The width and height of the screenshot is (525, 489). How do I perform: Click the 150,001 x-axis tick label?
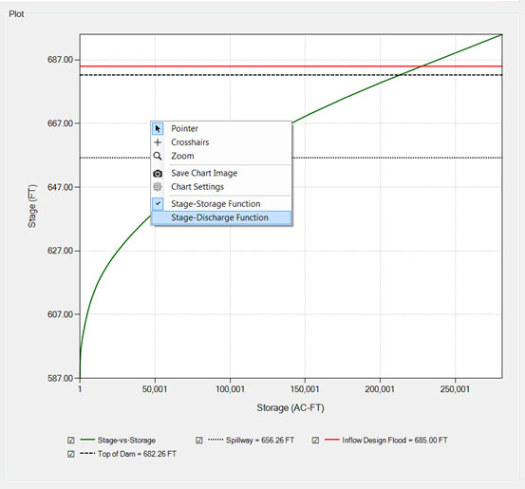(305, 389)
